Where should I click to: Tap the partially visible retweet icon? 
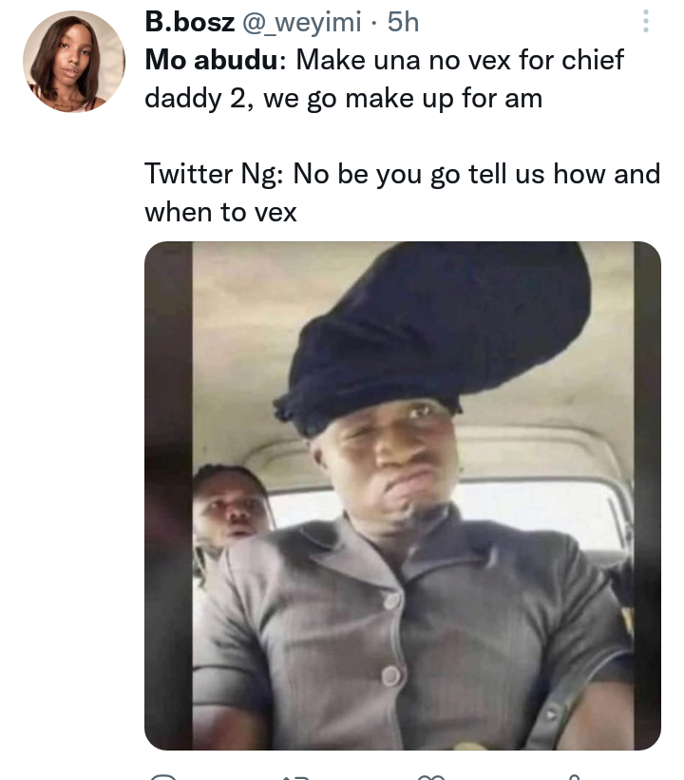296,777
